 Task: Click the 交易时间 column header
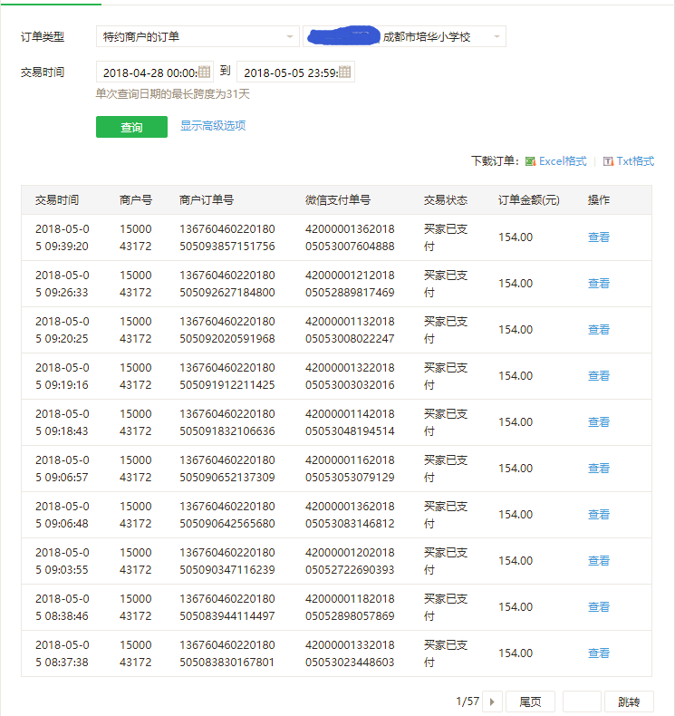(57, 200)
